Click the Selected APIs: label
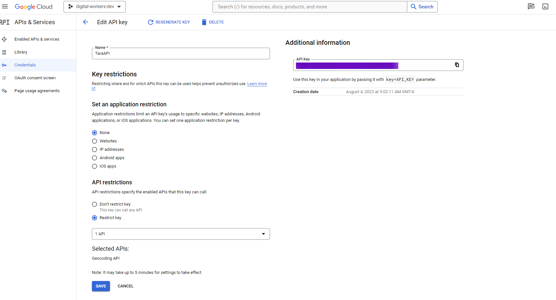The height and width of the screenshot is (300, 556). [110, 249]
